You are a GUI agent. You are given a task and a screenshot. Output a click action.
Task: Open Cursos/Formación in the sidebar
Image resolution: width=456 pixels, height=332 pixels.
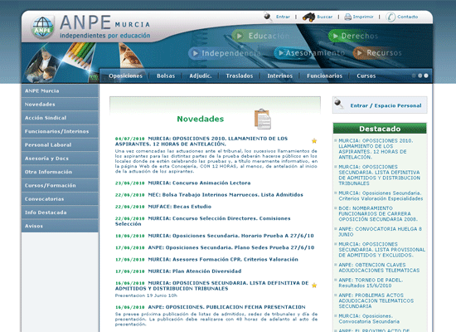(x=60, y=185)
